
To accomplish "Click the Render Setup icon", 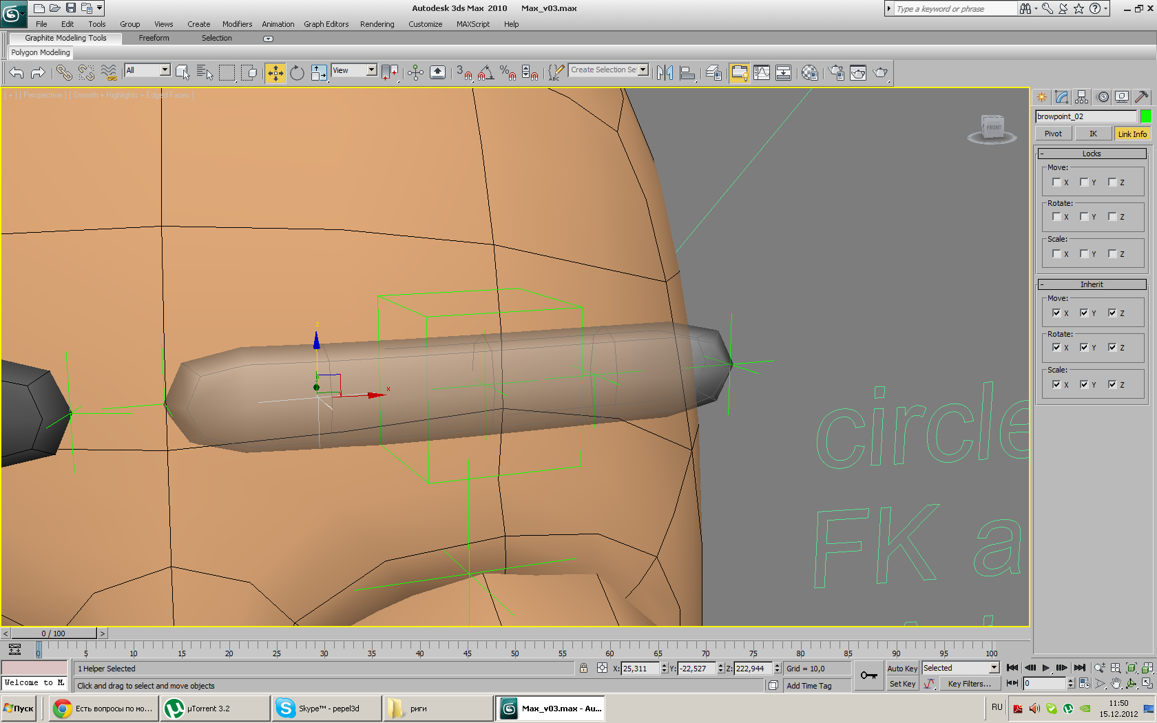I will [x=836, y=73].
